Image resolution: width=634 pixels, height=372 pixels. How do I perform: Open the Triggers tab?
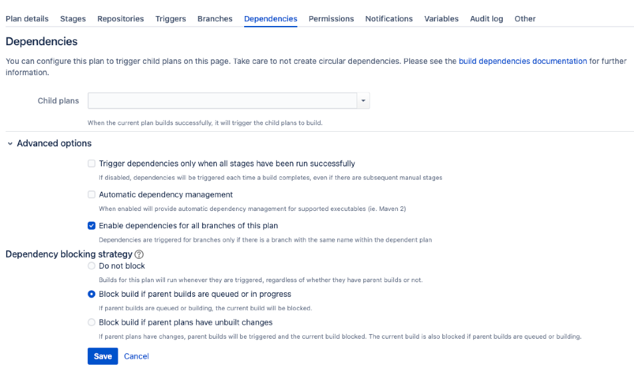pyautogui.click(x=170, y=19)
